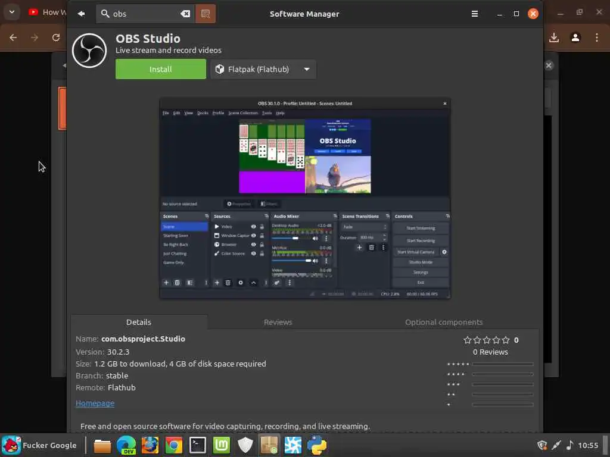Install OBS Studio
This screenshot has width=610, height=457.
pos(161,69)
